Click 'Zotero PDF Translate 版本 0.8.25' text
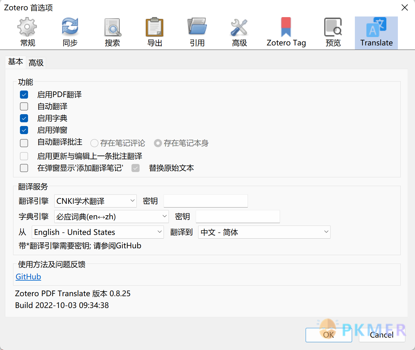Viewport: 415px width, 350px height. pyautogui.click(x=73, y=293)
